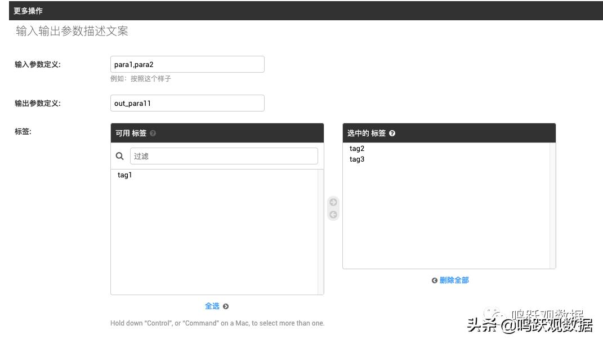Click the right-arrow transfer icon between tag lists

tap(333, 202)
